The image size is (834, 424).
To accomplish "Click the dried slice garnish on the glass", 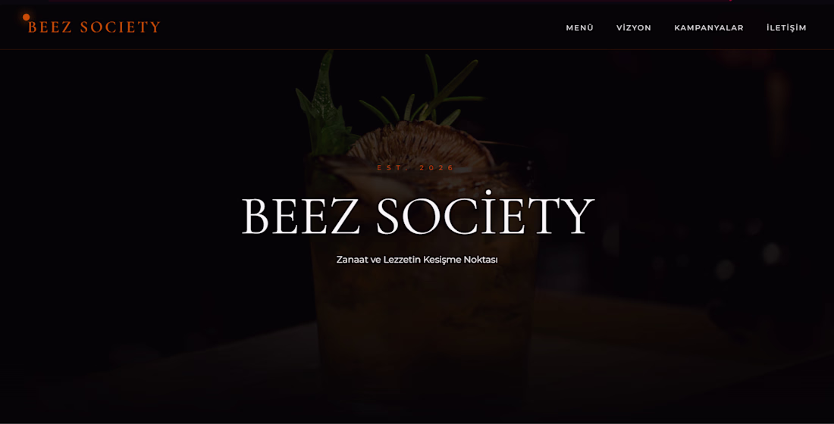I will (x=422, y=142).
